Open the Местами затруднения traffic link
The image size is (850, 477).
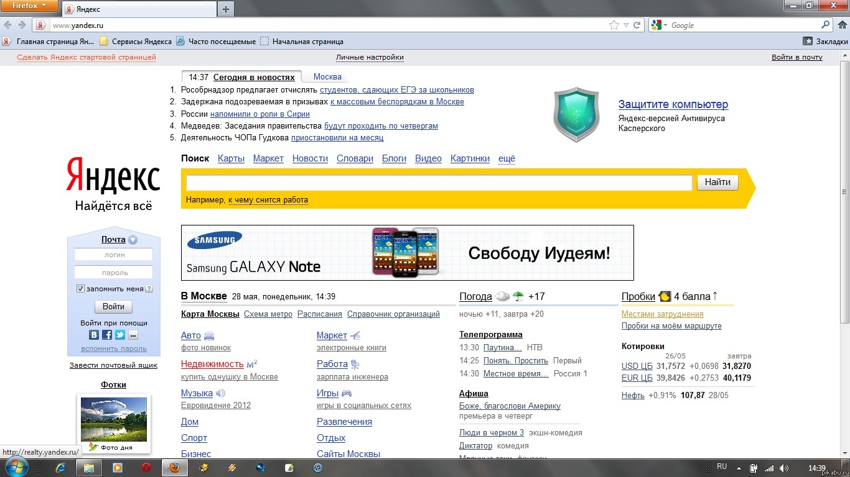coord(663,314)
